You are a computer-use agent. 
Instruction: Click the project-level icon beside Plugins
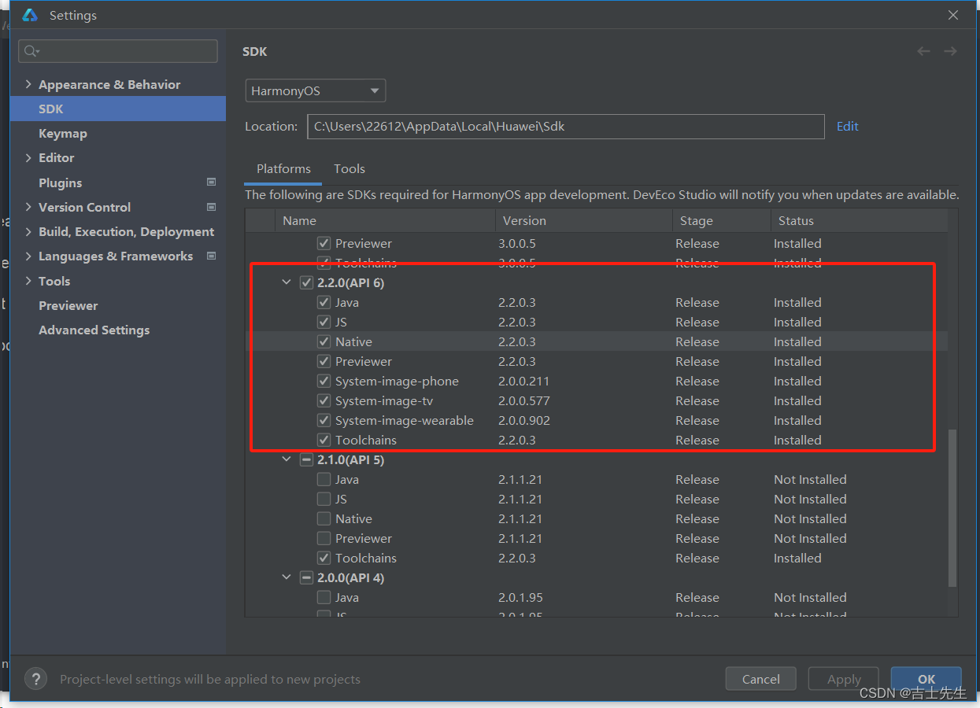(x=211, y=182)
